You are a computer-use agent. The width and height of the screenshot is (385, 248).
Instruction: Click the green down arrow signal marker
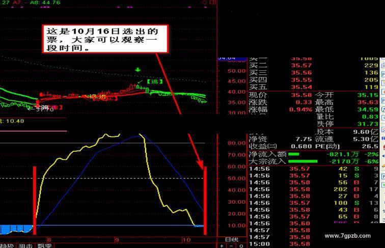tap(138, 70)
